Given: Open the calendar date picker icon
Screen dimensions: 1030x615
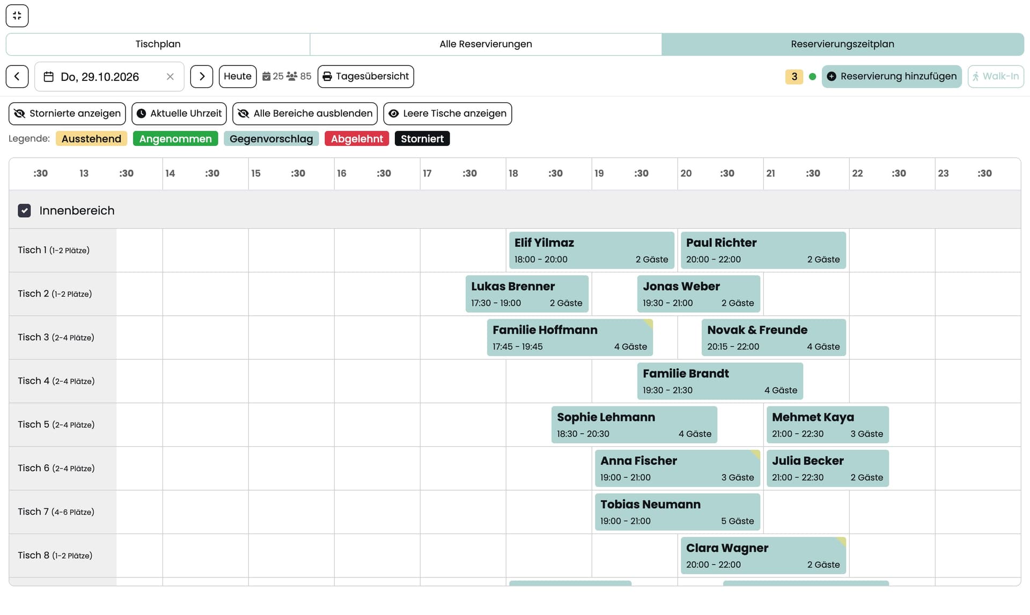Looking at the screenshot, I should click(48, 77).
